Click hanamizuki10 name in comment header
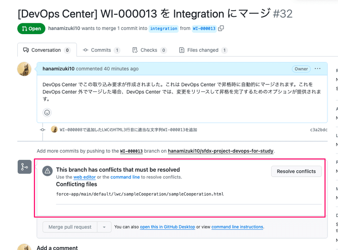This screenshot has height=250, width=338. [x=58, y=69]
